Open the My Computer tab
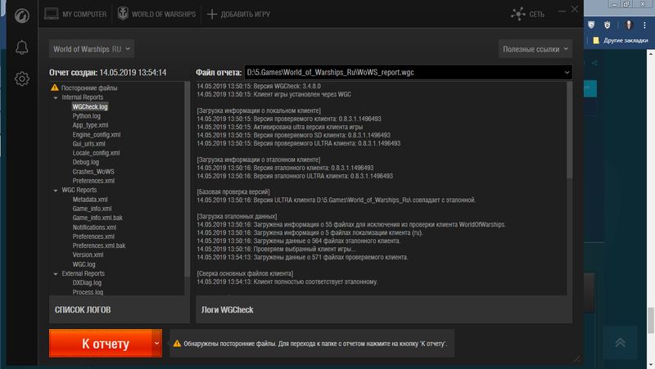655x369 pixels. pos(75,14)
